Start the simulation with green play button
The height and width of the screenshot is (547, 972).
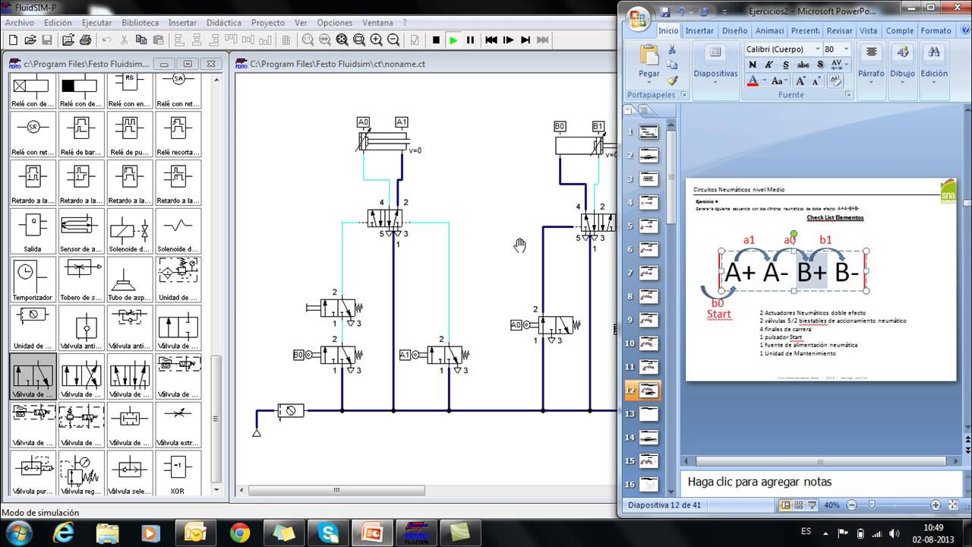click(453, 40)
